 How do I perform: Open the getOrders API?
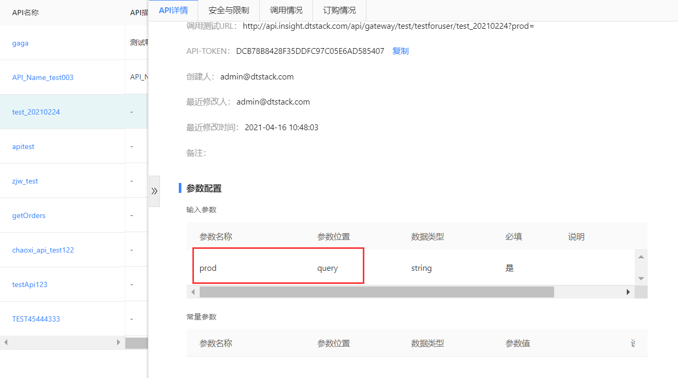click(29, 216)
